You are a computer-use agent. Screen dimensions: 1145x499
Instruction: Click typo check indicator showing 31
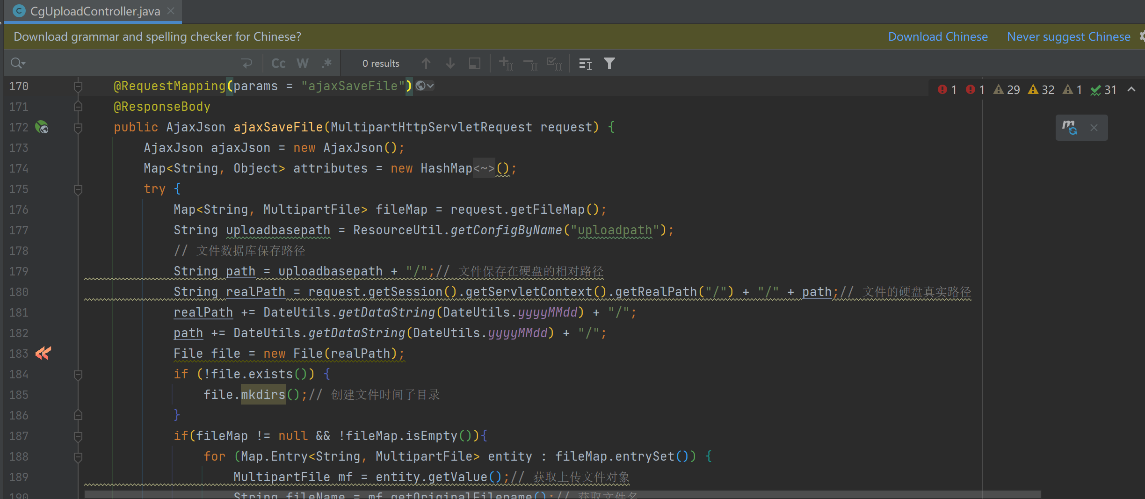(1103, 89)
